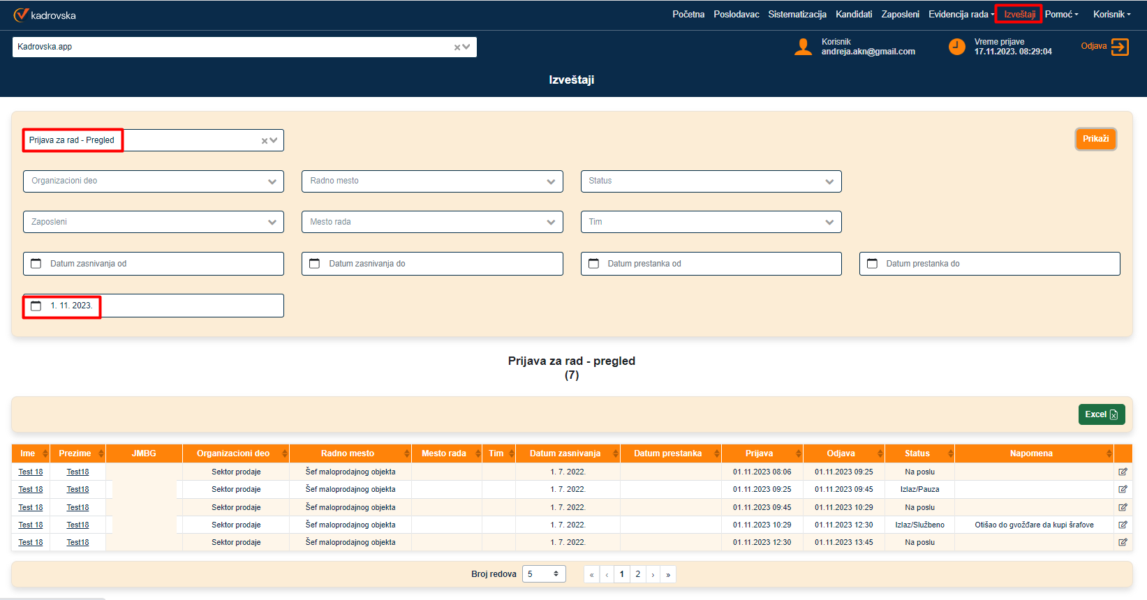Click the calendar icon in Datum prestanka do

pyautogui.click(x=872, y=264)
